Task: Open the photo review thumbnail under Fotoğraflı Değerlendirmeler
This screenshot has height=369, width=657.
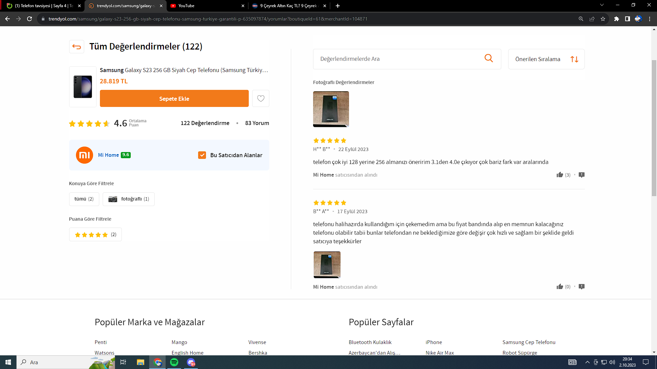Action: 331,109
